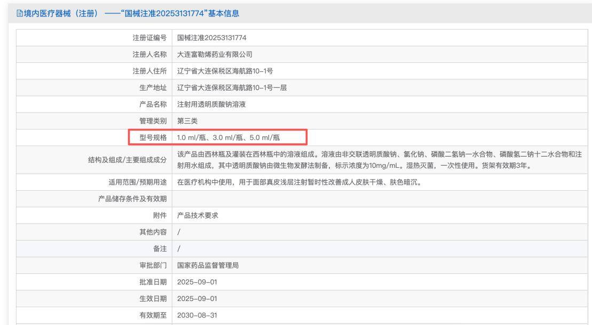The width and height of the screenshot is (592, 325).
Task: Select the address ending in 10-1号一层
Action: click(x=232, y=87)
